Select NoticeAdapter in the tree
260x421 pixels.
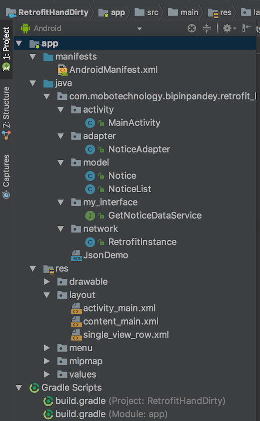[139, 149]
